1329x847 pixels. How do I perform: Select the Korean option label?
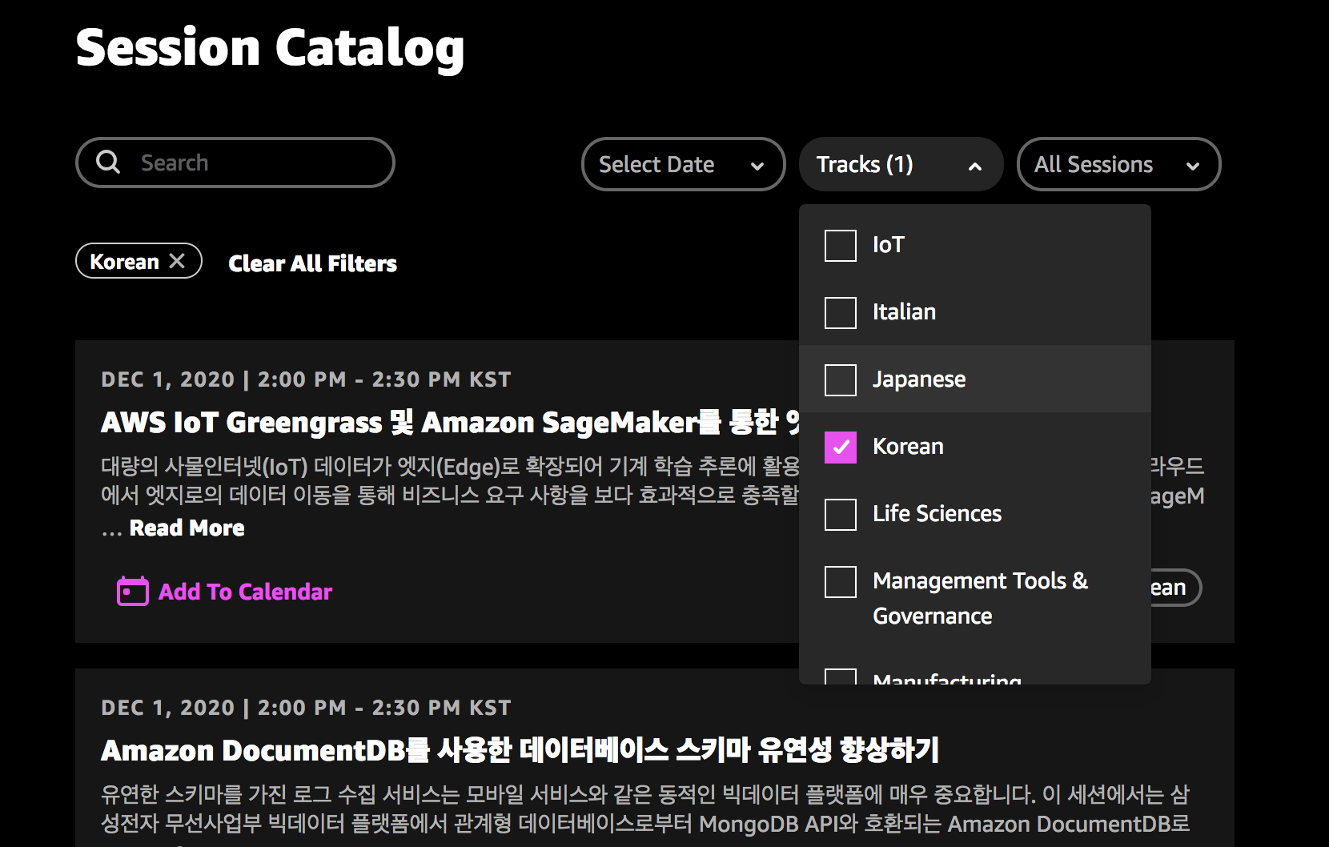point(908,446)
